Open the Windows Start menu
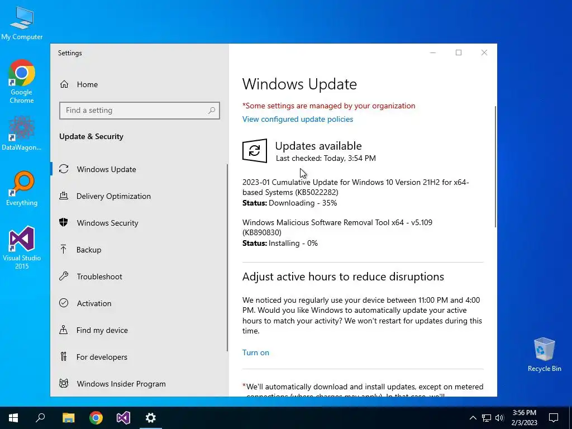The width and height of the screenshot is (572, 429). point(13,418)
